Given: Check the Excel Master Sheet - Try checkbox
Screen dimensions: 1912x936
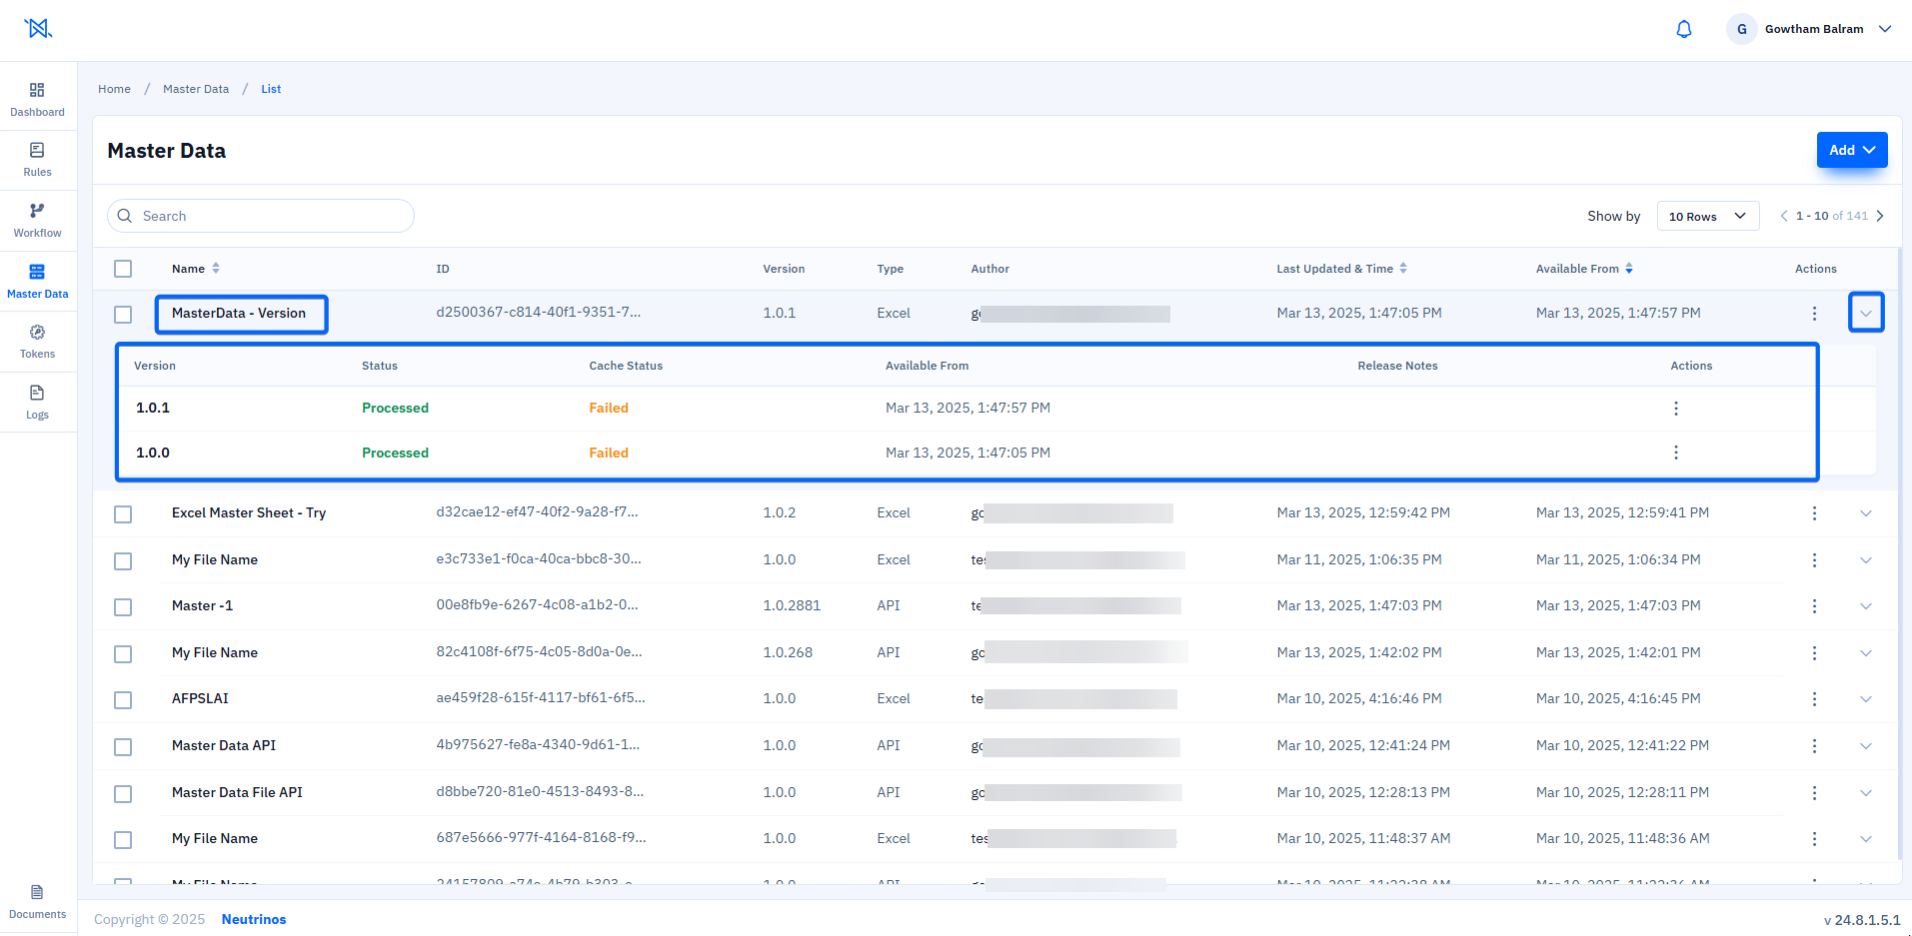Looking at the screenshot, I should coord(123,514).
